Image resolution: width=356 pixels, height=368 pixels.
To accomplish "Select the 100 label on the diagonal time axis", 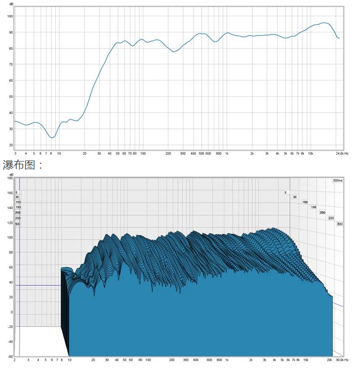I will pyautogui.click(x=305, y=202).
